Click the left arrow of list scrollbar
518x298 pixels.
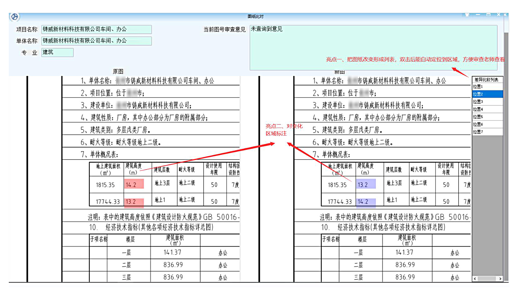pos(475,279)
